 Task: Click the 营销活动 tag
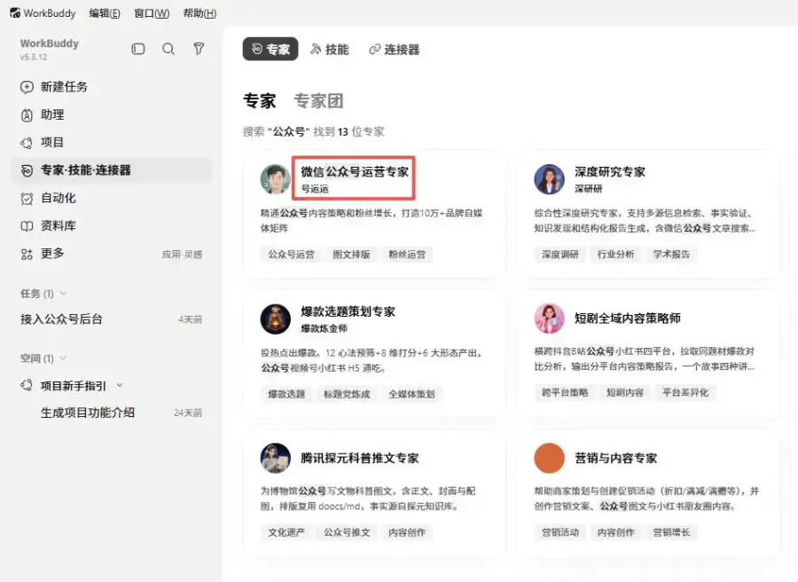click(x=559, y=532)
